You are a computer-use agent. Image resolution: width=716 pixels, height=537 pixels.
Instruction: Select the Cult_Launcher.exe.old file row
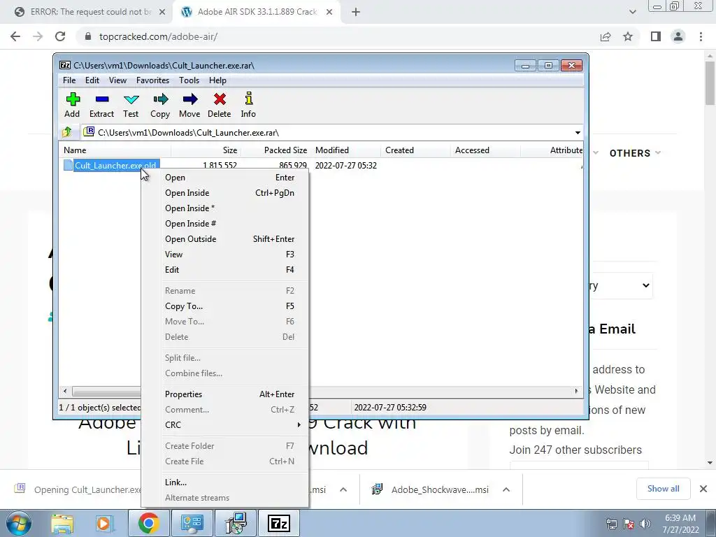coord(115,165)
